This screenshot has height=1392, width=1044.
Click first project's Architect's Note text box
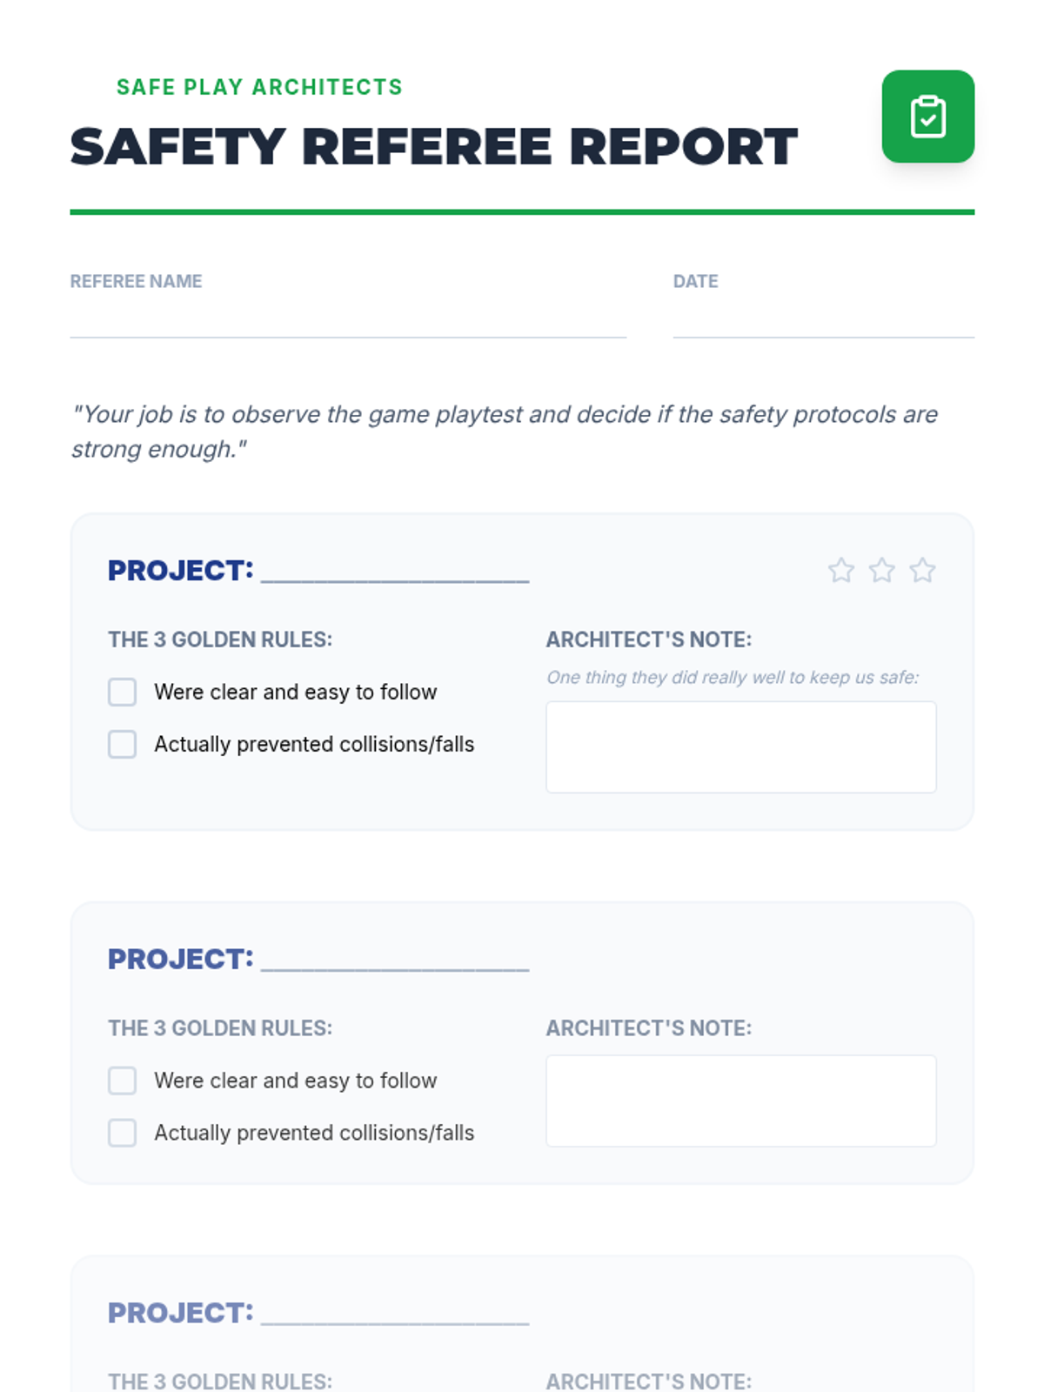pos(741,747)
